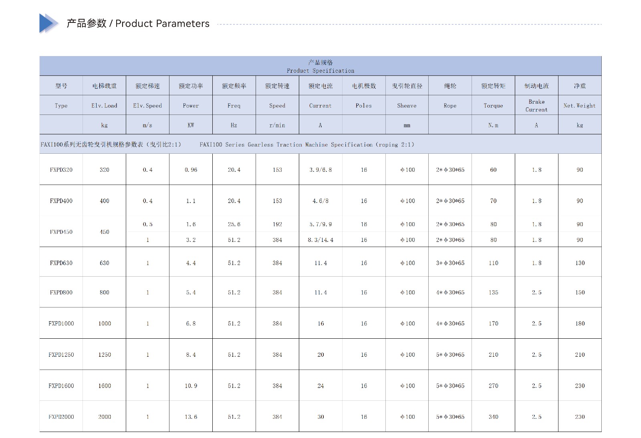Select the 'FXPD450' type cell
641x438 pixels.
tap(61, 232)
